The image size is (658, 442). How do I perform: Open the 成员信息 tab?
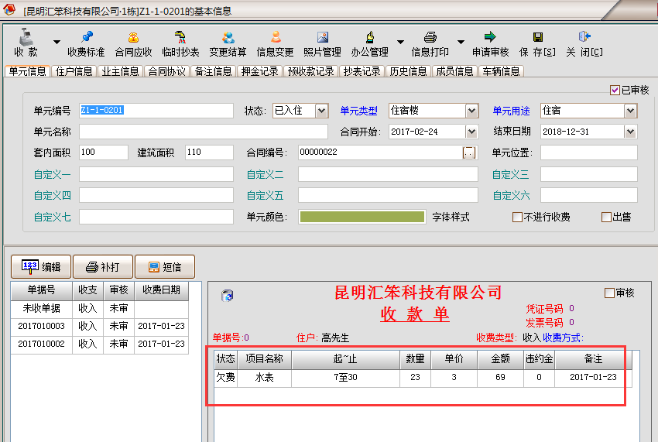(455, 71)
